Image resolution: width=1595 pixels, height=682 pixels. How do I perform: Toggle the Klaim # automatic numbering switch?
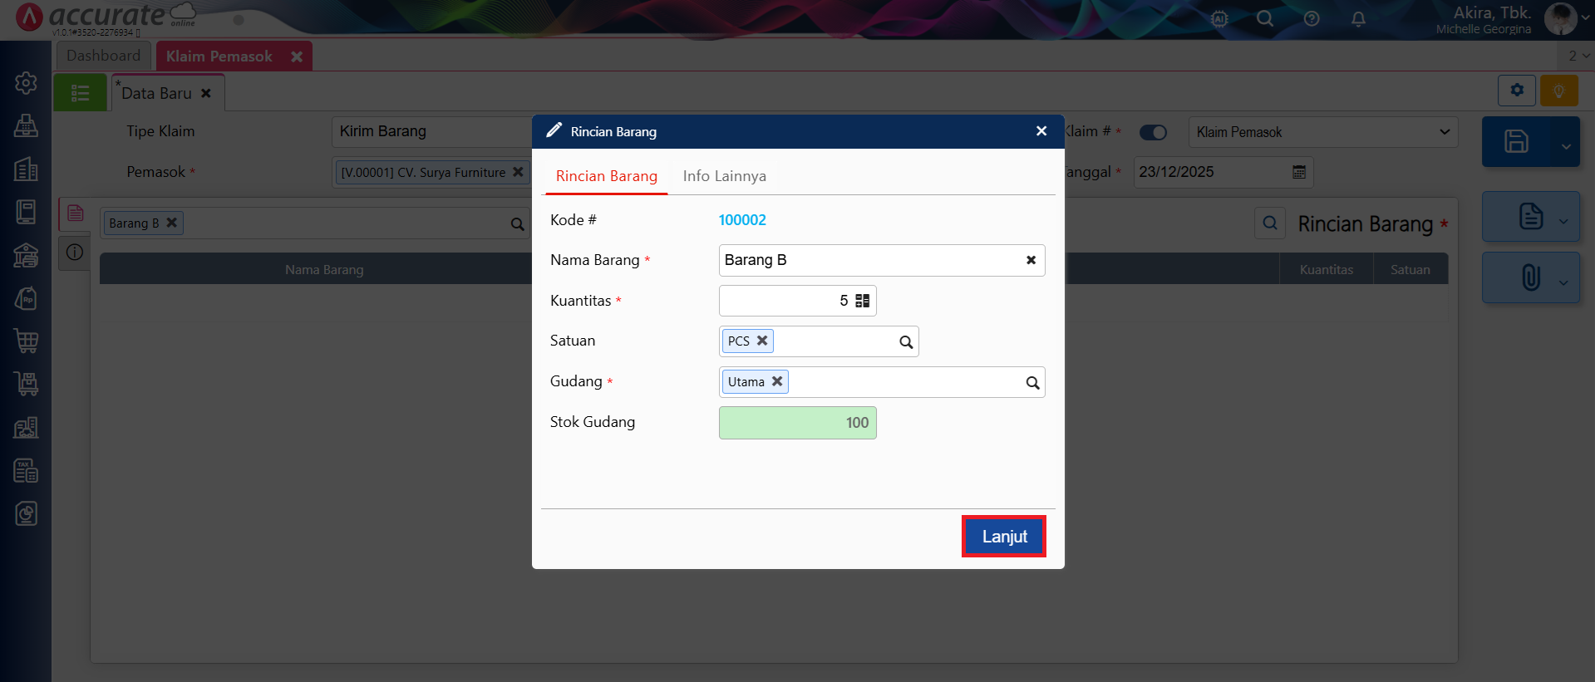[1153, 132]
